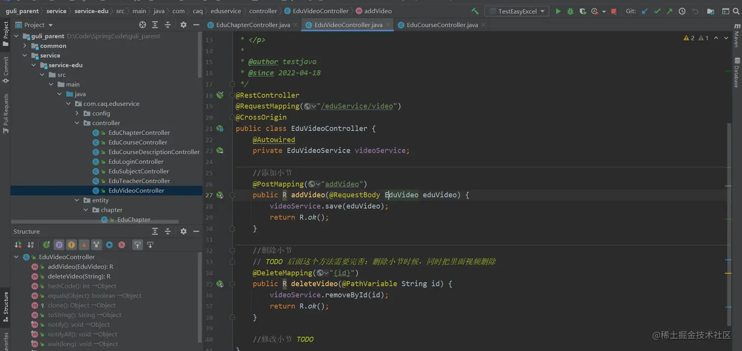The width and height of the screenshot is (742, 351).
Task: Expand the config package arrow
Action: coord(77,113)
